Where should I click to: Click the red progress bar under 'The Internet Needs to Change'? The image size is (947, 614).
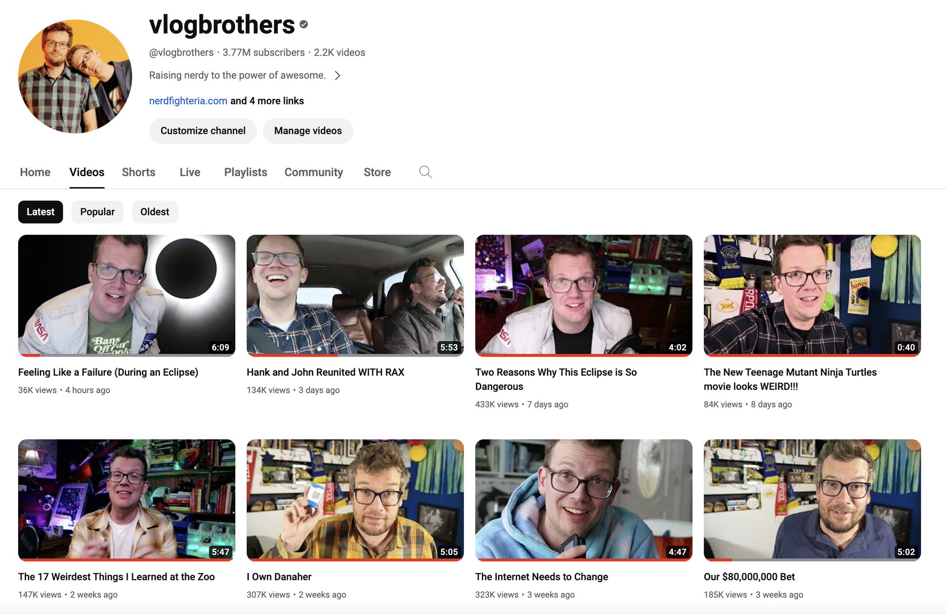coord(583,560)
